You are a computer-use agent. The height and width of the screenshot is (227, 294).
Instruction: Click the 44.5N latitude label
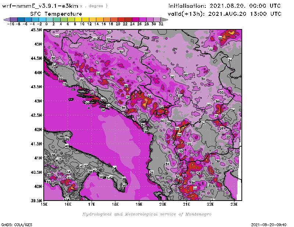point(36,58)
